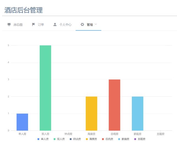Click the y-axis value 2
Screen dimensions: 177x150
click(9, 96)
